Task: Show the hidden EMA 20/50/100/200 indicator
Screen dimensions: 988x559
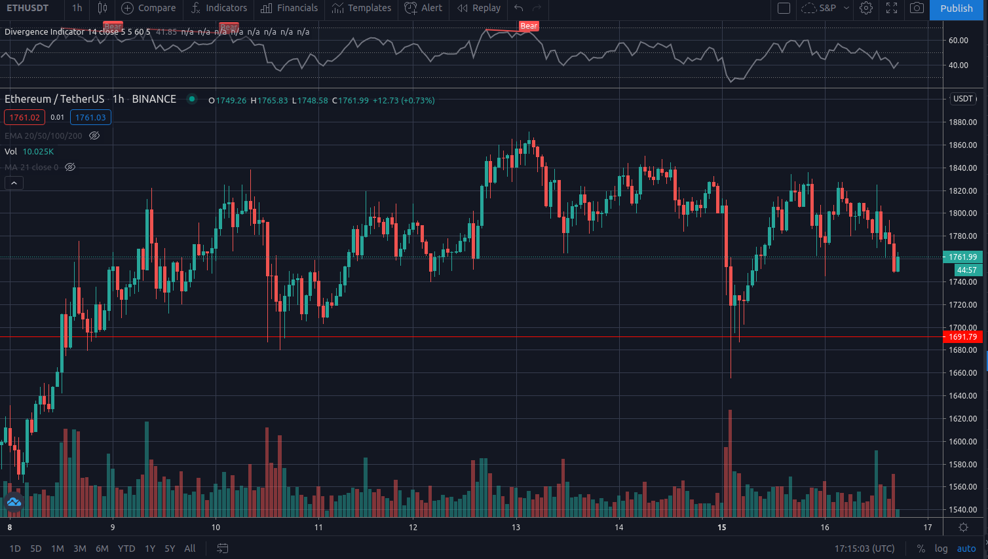Action: click(x=94, y=135)
